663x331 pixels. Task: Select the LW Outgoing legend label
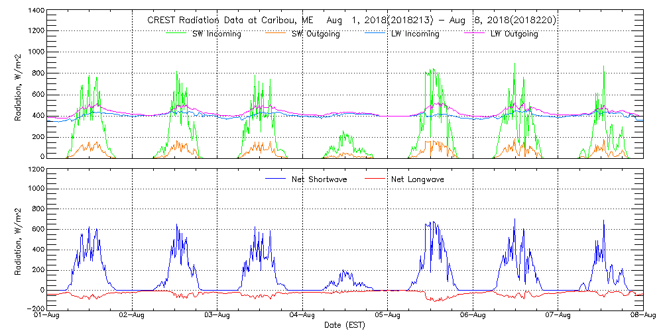515,34
